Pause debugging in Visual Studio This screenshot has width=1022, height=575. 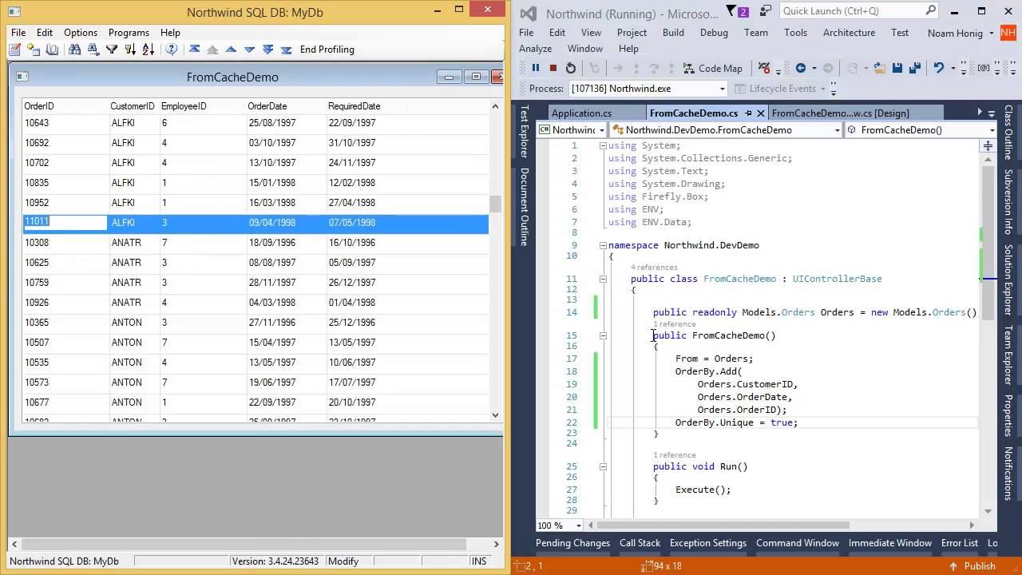[x=535, y=68]
